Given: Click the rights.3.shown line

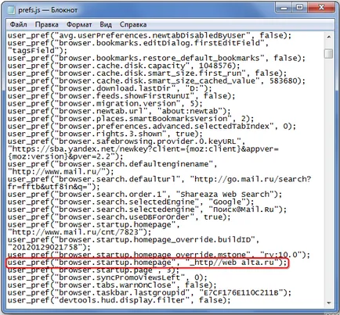Looking at the screenshot, I should coord(105,134).
